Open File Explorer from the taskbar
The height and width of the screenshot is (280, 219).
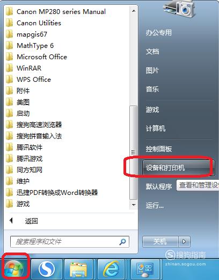(x=78, y=269)
